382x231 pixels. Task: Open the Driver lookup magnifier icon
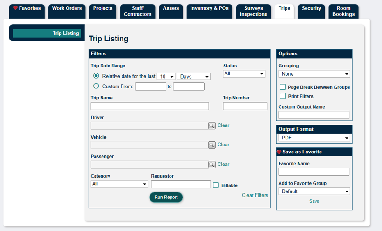[x=211, y=125]
